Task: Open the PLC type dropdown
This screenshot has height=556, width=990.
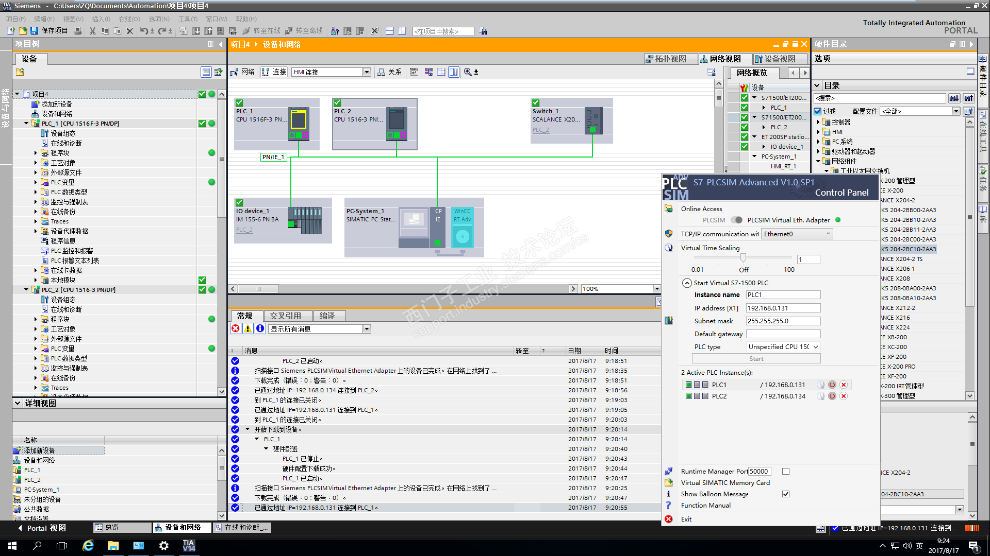Action: [x=816, y=347]
